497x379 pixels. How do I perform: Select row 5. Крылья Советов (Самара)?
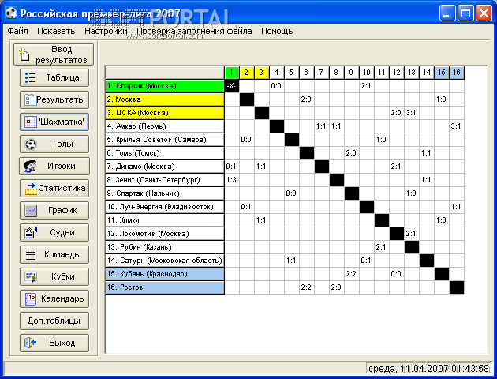[165, 140]
